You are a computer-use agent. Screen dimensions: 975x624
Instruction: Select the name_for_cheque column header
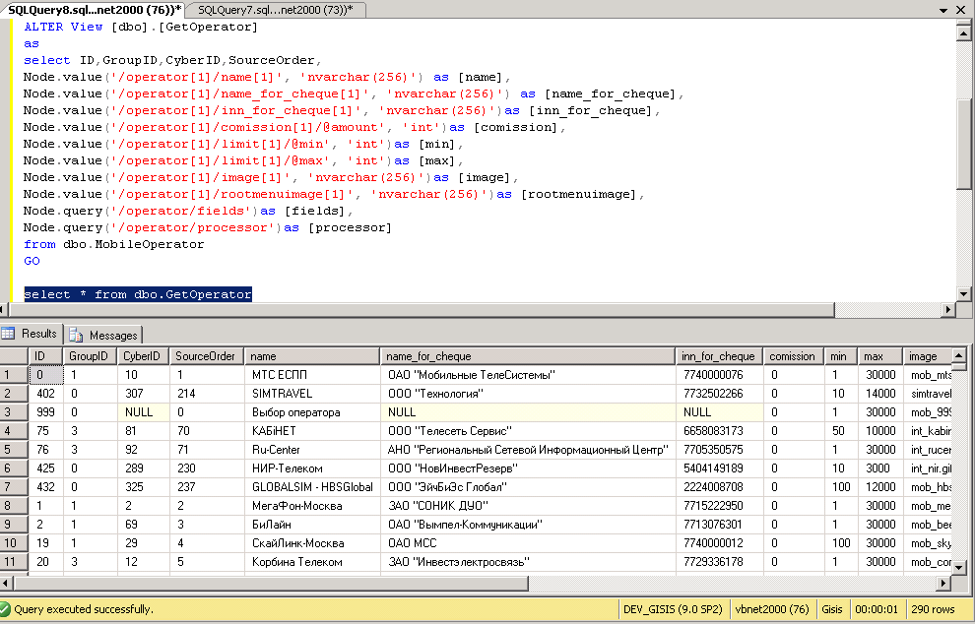(x=527, y=356)
